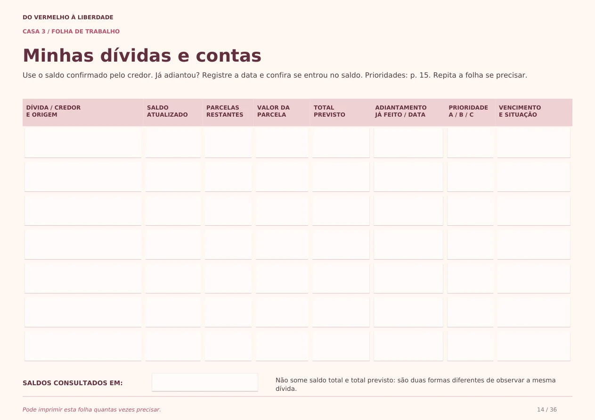Click first-row field under 'Adiantamento já feito / Data'
The image size is (595, 420).
tap(408, 143)
